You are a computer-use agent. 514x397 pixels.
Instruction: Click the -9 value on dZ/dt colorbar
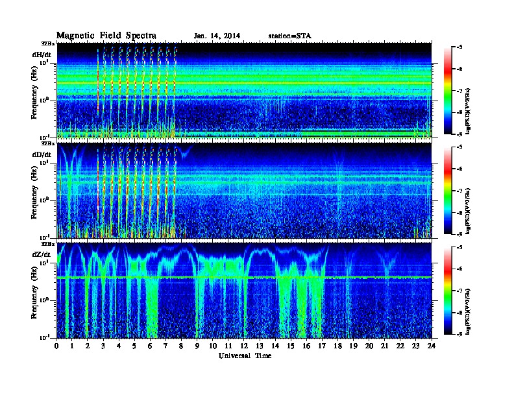tap(459, 334)
